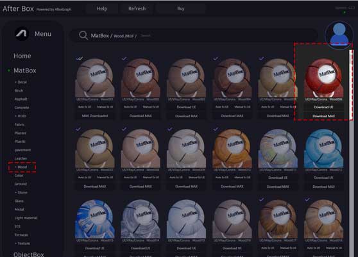Focus the Search field after the breadcrumb
The height and width of the screenshot is (257, 358).
tap(146, 36)
